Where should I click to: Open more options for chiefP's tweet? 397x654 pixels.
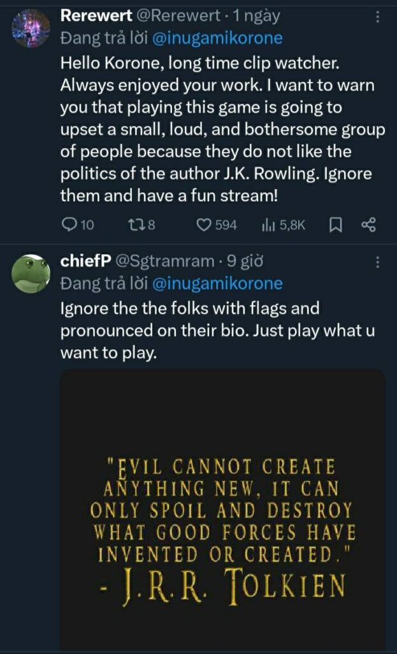[377, 262]
